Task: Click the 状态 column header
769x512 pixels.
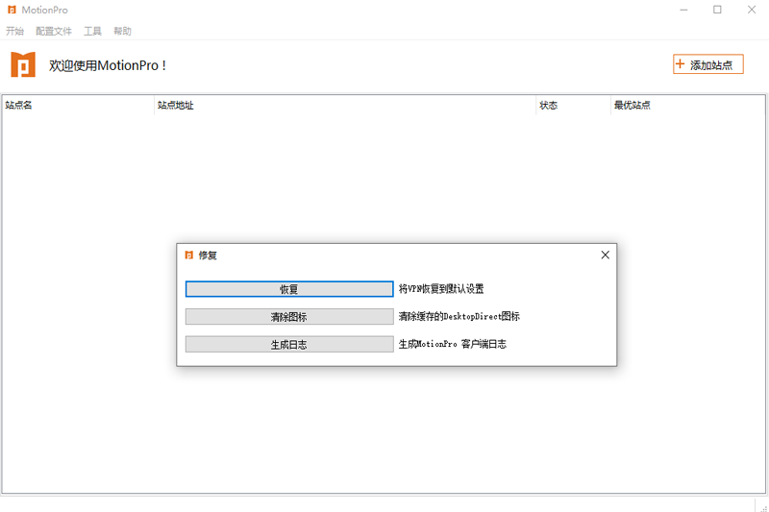Action: tap(549, 106)
